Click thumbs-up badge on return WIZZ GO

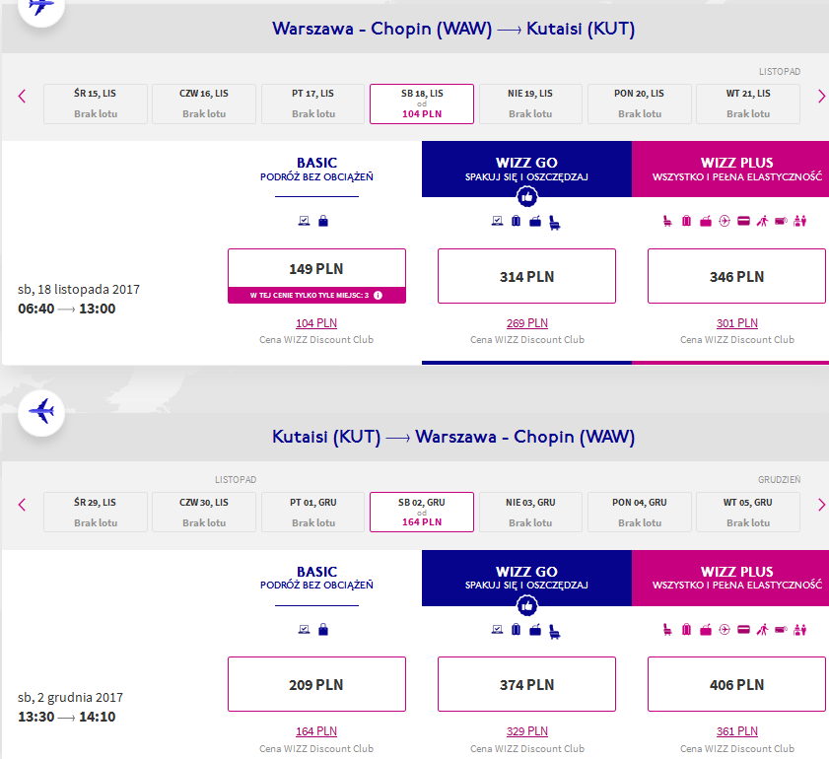(x=526, y=605)
